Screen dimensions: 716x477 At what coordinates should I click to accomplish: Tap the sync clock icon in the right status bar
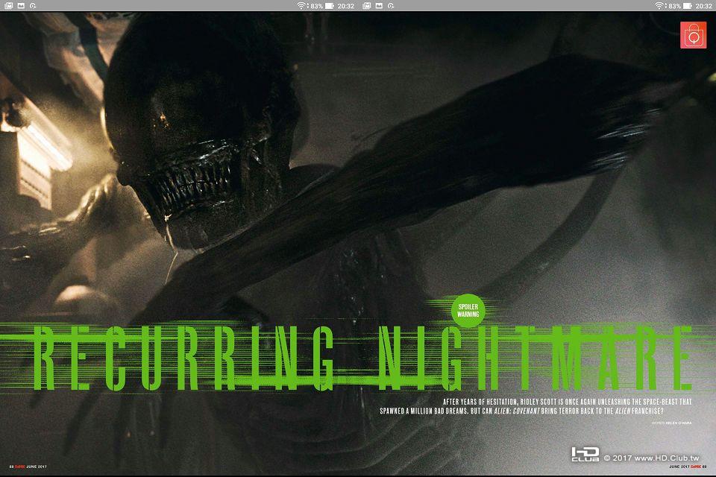(x=391, y=5)
